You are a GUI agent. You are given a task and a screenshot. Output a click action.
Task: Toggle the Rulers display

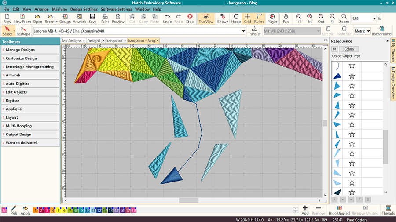259,18
